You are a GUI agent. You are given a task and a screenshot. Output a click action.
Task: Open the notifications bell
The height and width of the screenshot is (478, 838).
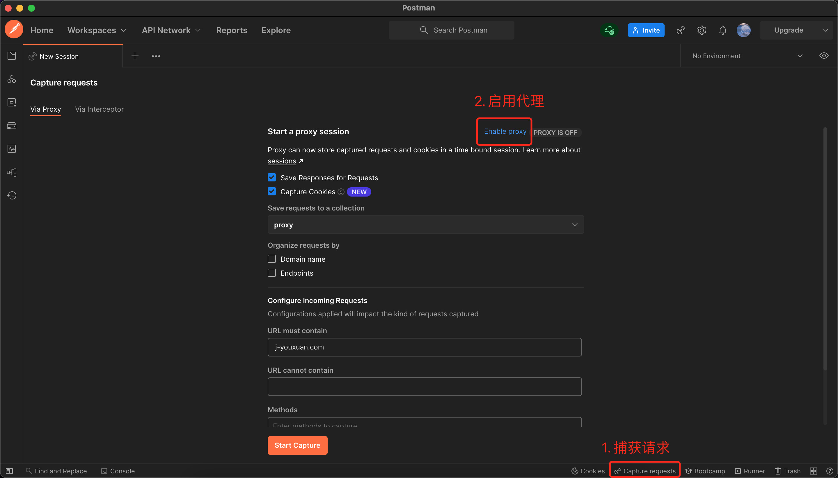point(722,30)
